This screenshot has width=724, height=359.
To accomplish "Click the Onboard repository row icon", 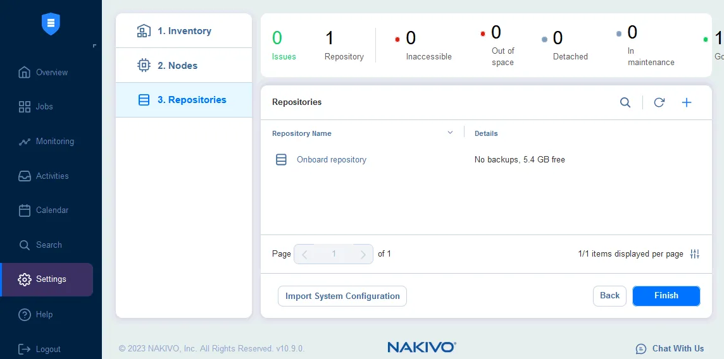I will click(282, 160).
